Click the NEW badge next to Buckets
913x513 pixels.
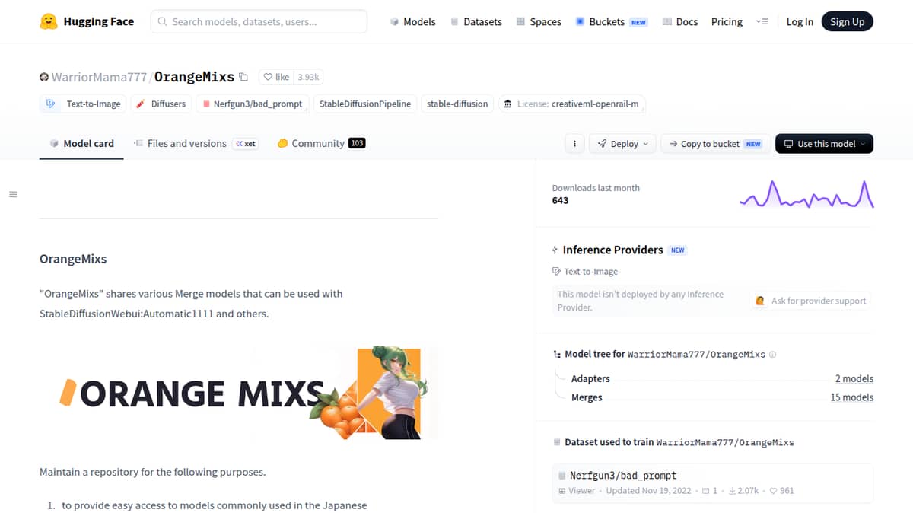point(638,22)
